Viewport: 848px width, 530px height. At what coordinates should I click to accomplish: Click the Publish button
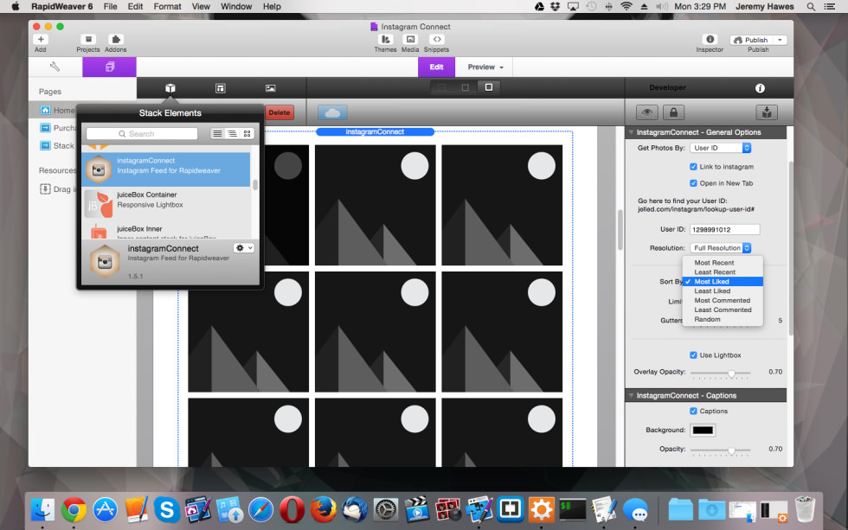point(751,40)
